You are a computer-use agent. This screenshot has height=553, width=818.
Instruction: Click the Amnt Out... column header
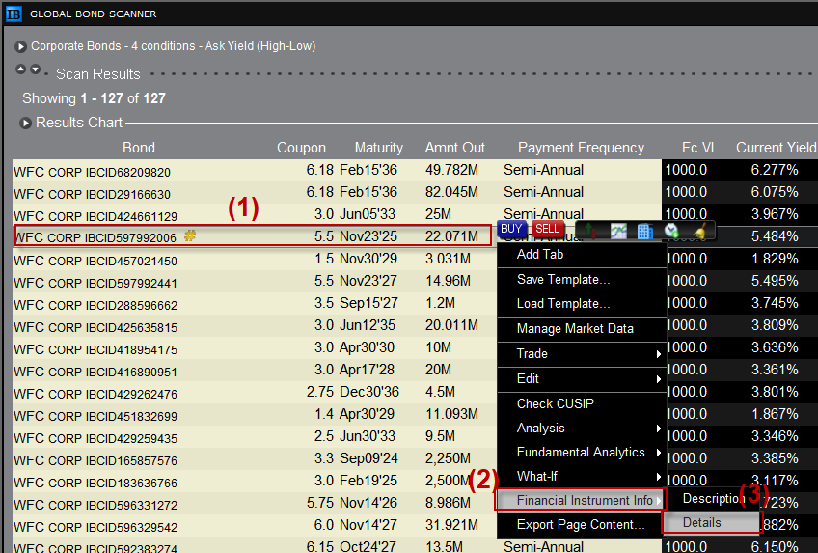[460, 148]
